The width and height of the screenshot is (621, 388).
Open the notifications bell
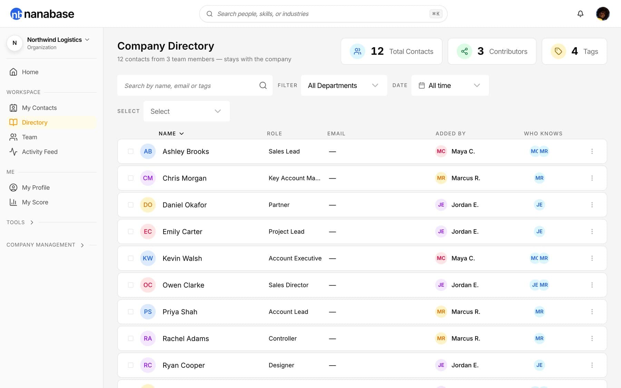[x=580, y=14]
